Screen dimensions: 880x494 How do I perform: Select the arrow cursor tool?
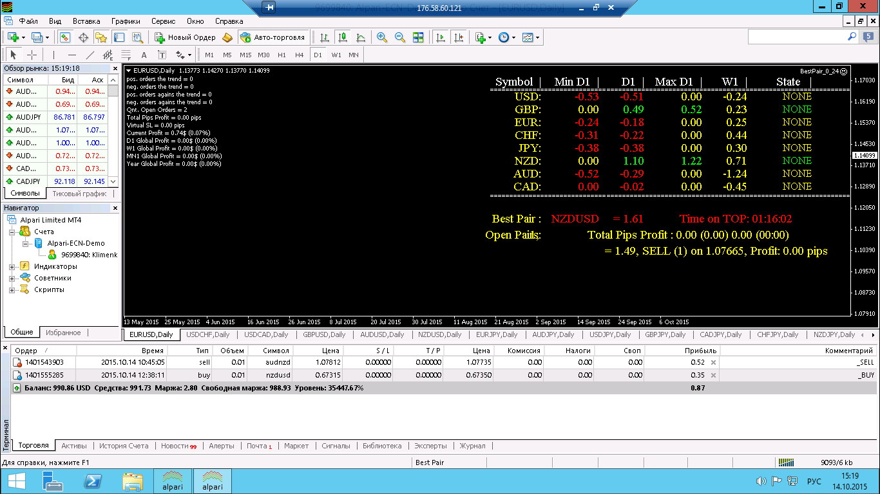click(x=14, y=55)
